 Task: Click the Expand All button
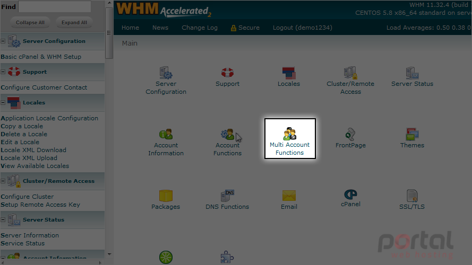coord(74,23)
